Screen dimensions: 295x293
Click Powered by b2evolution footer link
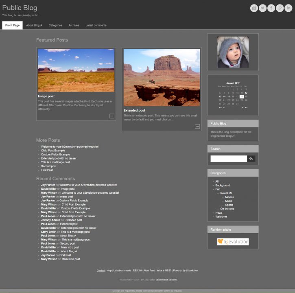point(186,271)
